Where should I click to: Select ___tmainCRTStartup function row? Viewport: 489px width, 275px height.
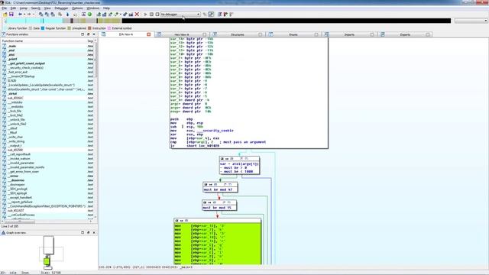click(47, 76)
